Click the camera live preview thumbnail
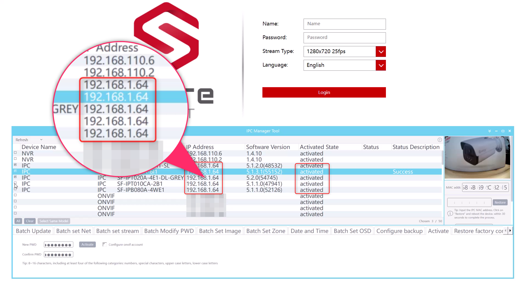The image size is (527, 296). pyautogui.click(x=477, y=158)
